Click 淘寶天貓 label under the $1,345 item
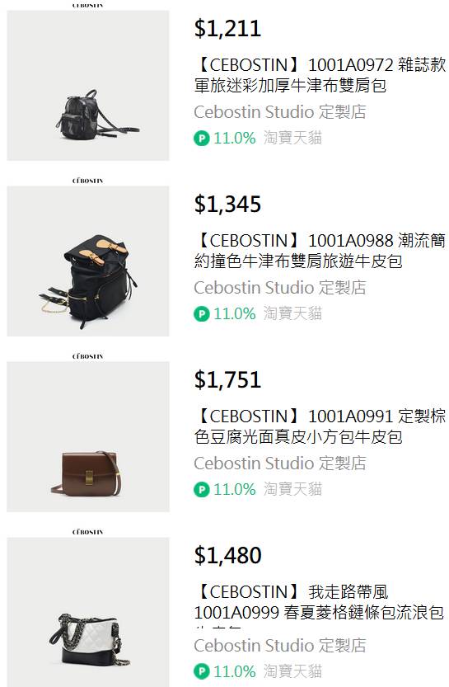This screenshot has height=687, width=449. click(292, 313)
